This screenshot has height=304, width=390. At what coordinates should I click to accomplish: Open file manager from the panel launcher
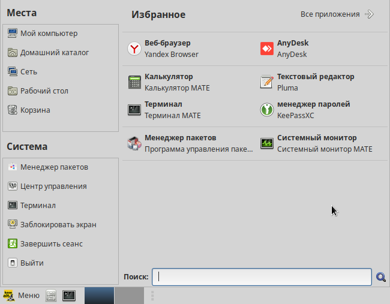pos(51,296)
